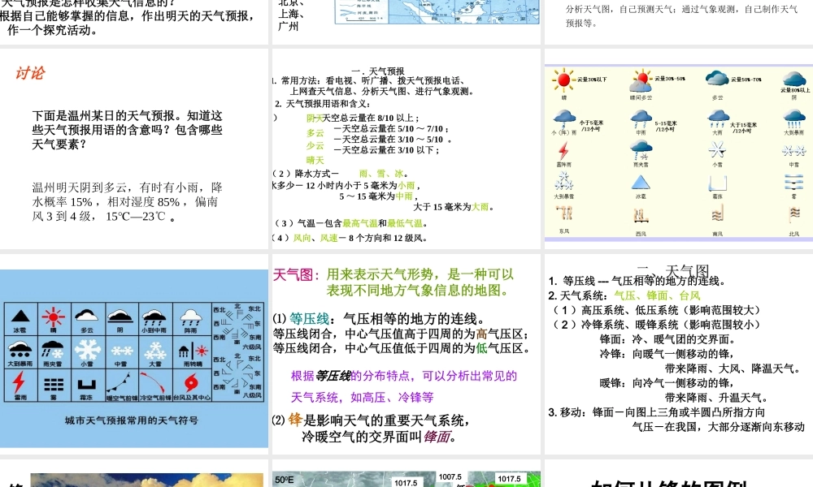Screen dimensions: 813x487
Task: Click the 小到中雨 symbol in blue chart
Action: 154,317
